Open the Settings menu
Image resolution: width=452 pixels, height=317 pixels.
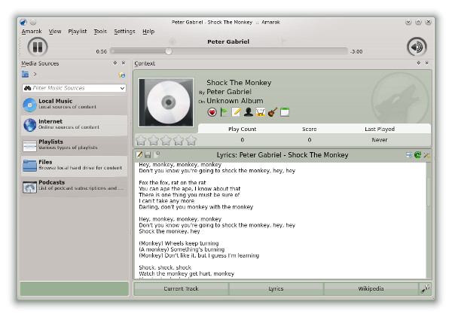tap(124, 31)
